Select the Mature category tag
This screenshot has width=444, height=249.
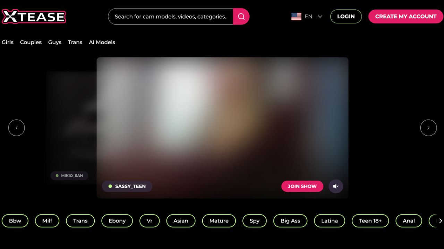pyautogui.click(x=219, y=221)
